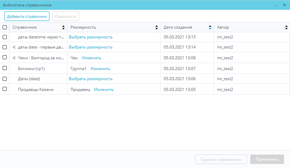Click share icon beside 'Чеки - Белгород' row

[x=14, y=58]
